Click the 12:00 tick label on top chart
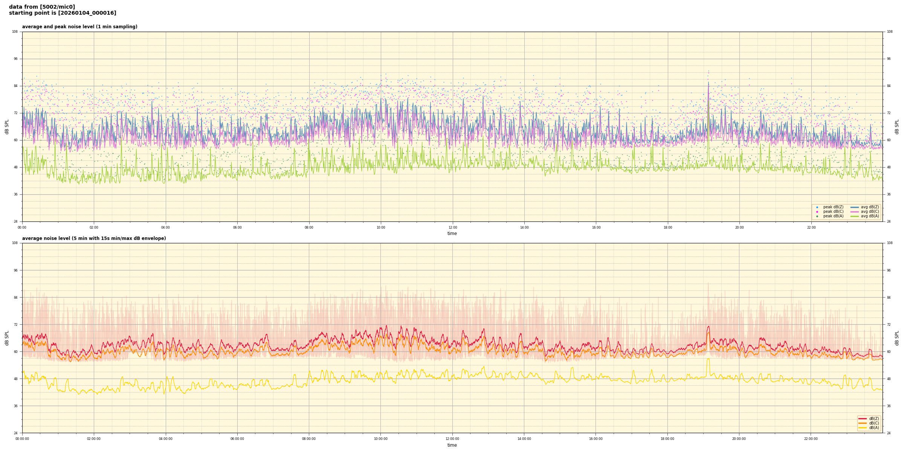Screen dimensions: 904x452 [x=452, y=228]
